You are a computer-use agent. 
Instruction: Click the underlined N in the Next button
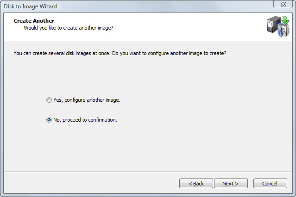point(224,184)
